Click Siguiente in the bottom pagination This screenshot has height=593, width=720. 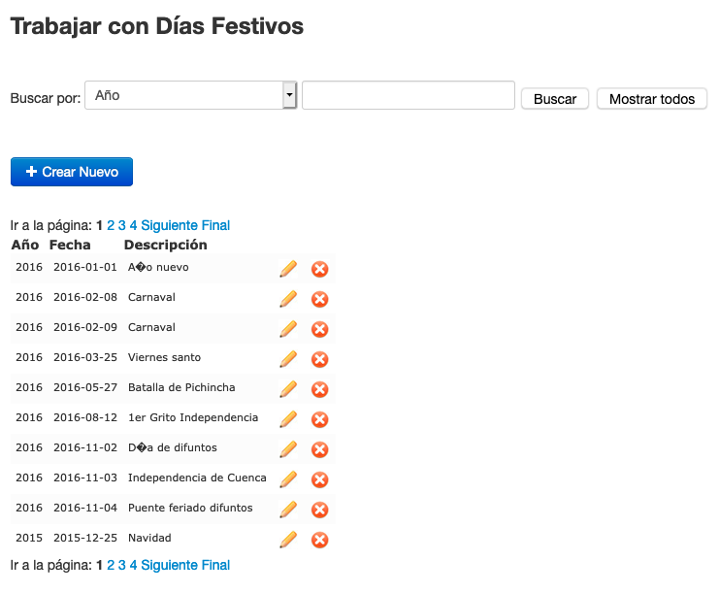170,565
